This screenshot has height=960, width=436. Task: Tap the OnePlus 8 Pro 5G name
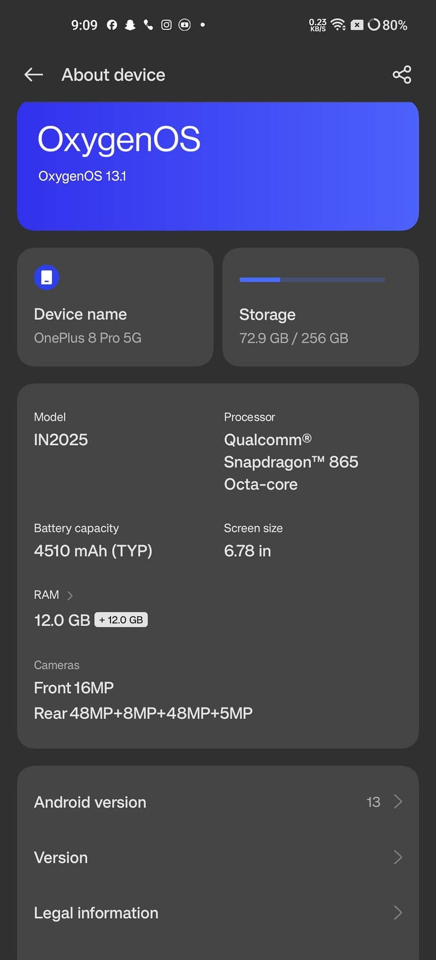point(88,338)
